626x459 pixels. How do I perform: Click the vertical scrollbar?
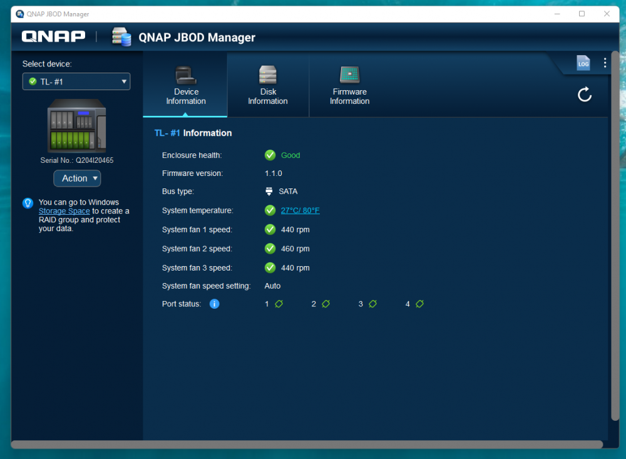(615, 235)
